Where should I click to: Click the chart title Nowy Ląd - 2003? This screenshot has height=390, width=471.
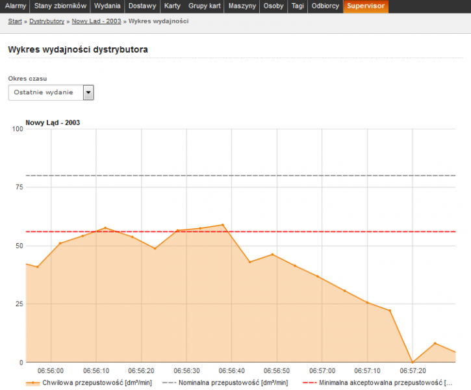53,123
